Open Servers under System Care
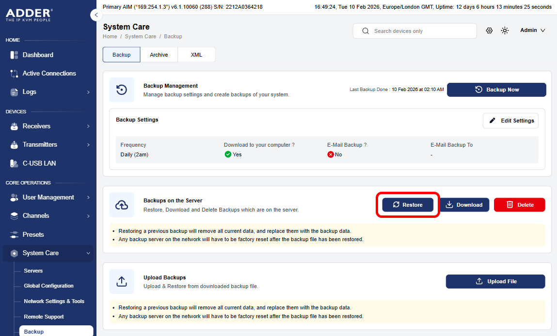 (x=33, y=271)
